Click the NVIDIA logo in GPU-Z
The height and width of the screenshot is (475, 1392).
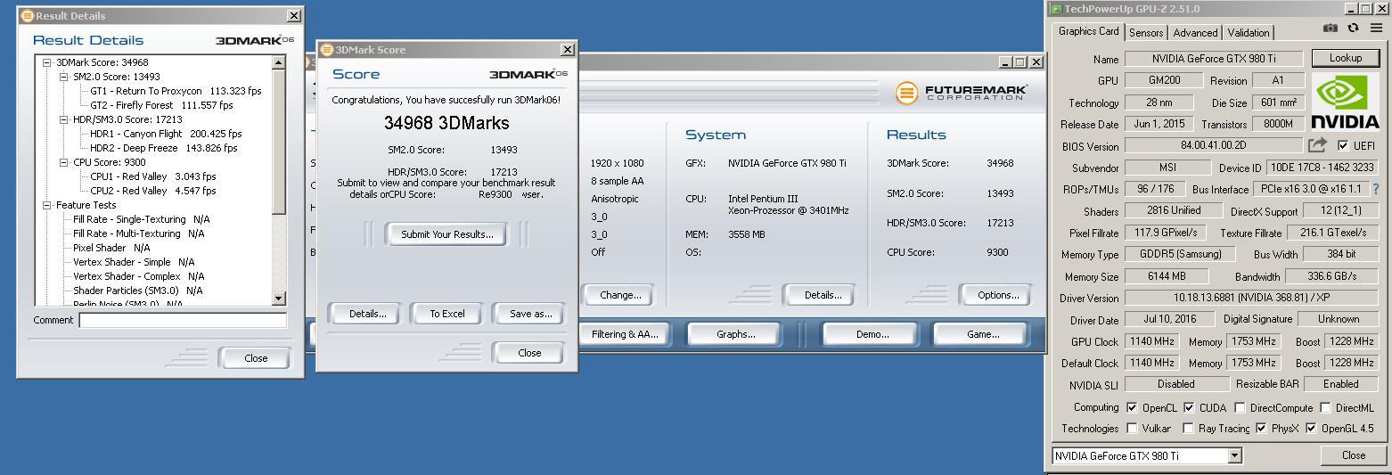click(x=1345, y=101)
